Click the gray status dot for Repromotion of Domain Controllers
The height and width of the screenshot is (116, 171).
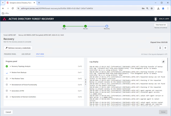pos(7,97)
